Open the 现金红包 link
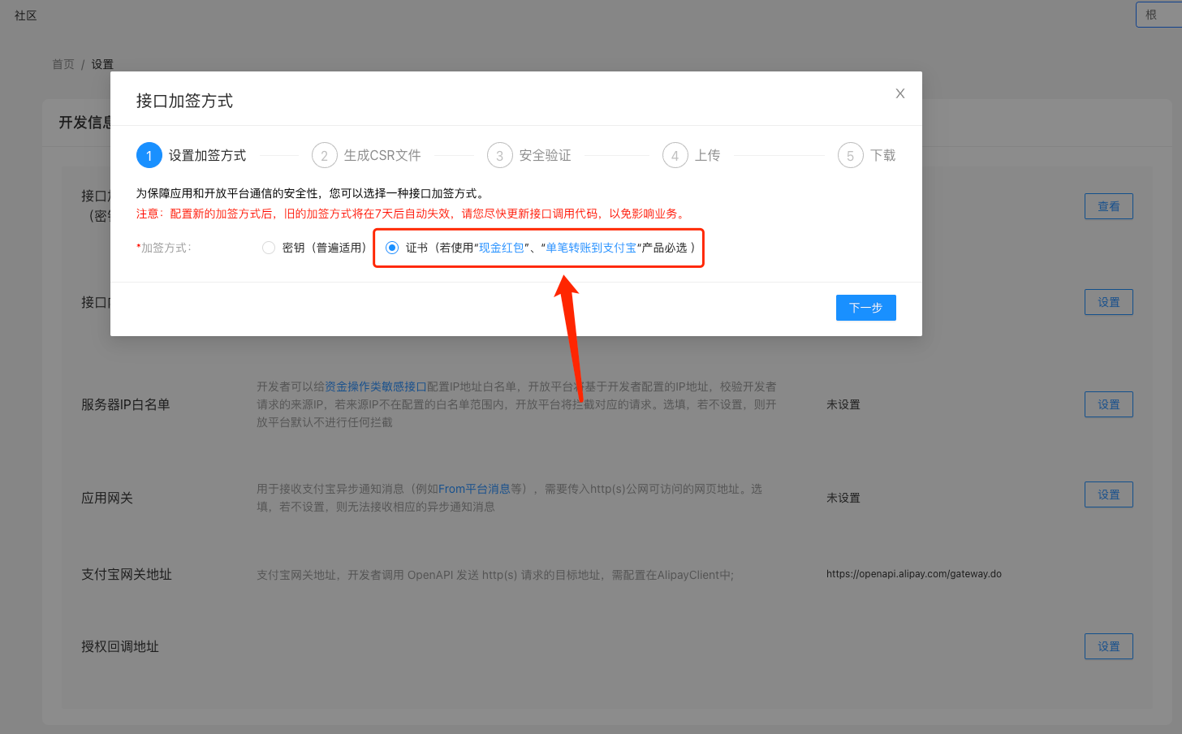The width and height of the screenshot is (1182, 734). click(502, 248)
